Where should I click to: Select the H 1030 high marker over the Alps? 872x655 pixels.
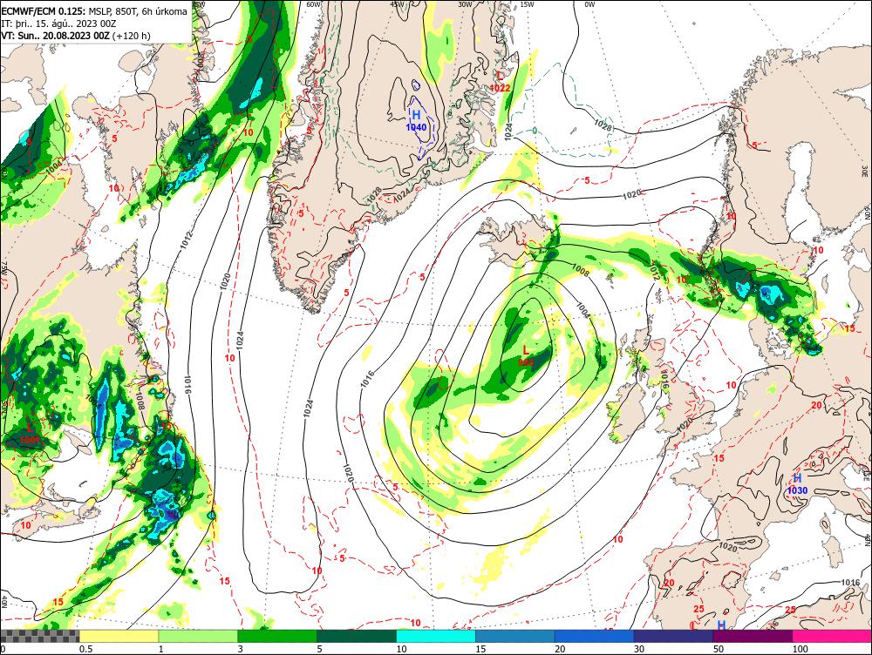tap(797, 484)
